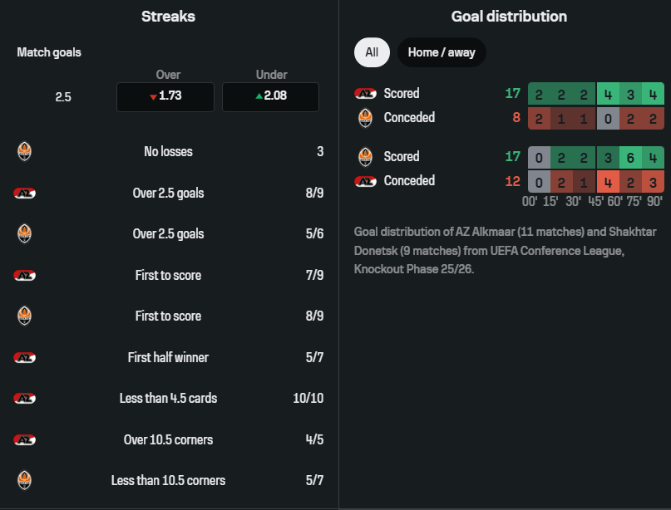Click the Less than 4.5 cards streak label

coord(168,399)
